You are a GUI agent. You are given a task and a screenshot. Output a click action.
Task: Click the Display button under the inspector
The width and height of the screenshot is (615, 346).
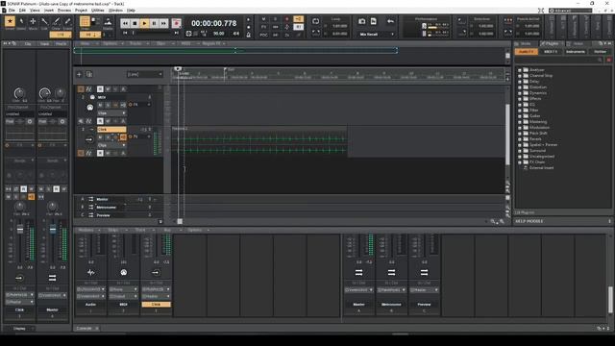(x=19, y=329)
